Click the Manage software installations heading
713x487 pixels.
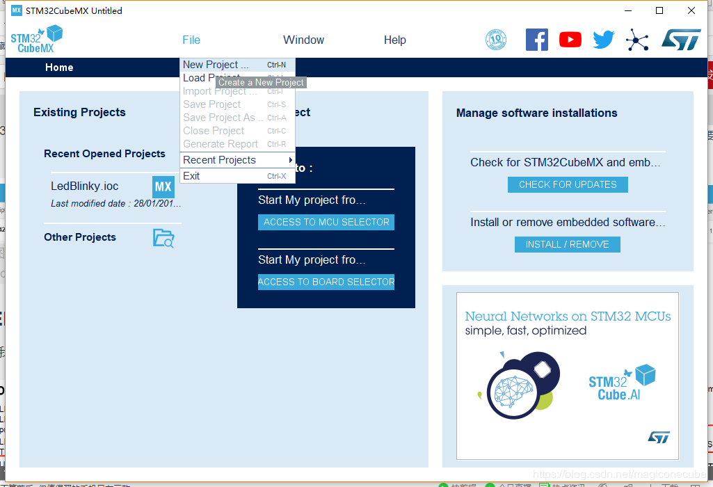click(x=536, y=113)
